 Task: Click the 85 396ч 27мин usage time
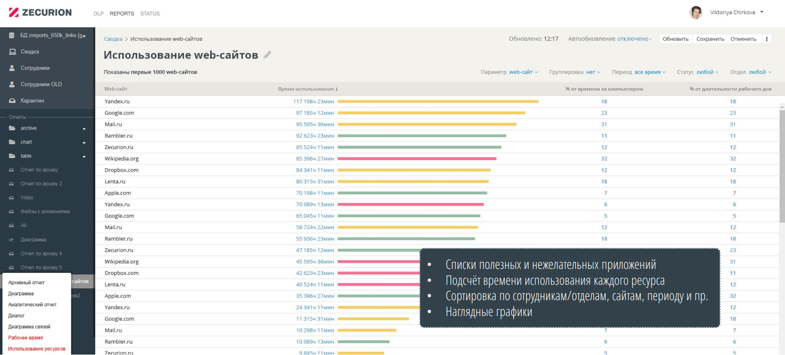click(x=315, y=159)
